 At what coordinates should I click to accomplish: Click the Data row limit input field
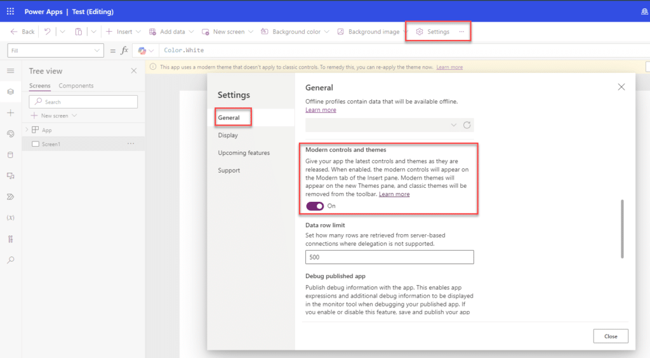(389, 257)
